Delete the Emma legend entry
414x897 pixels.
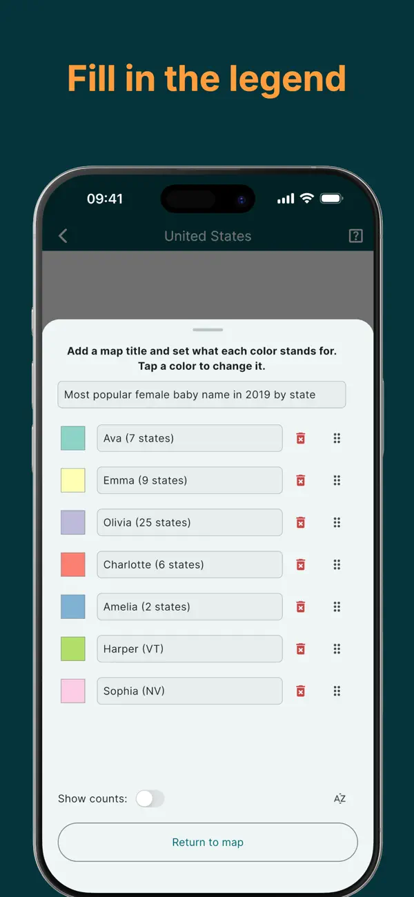[301, 480]
